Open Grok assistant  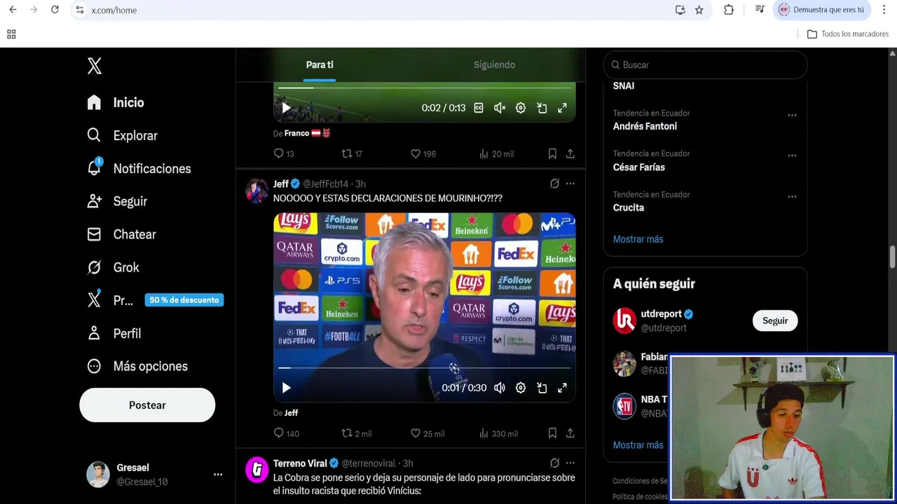point(113,267)
